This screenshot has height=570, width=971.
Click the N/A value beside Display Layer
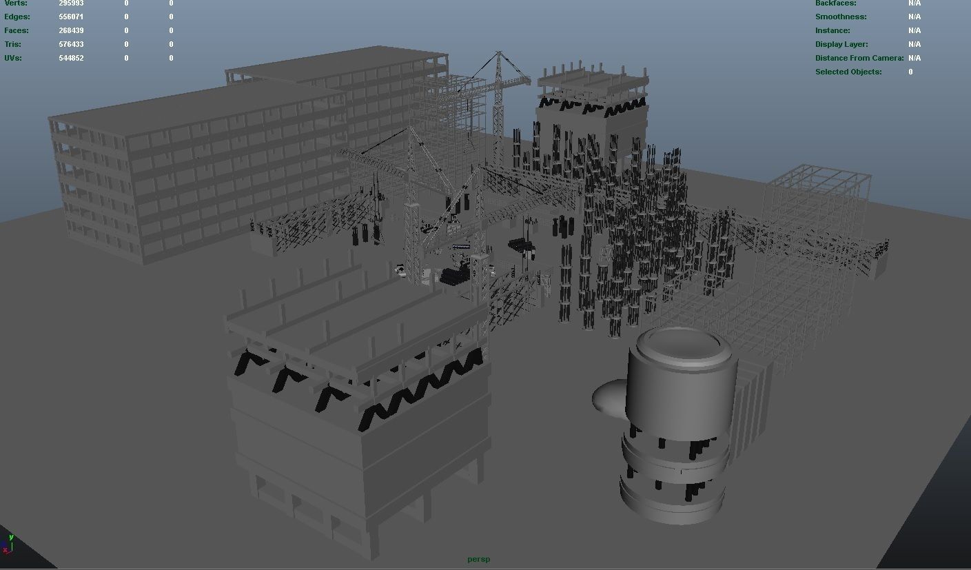point(914,44)
